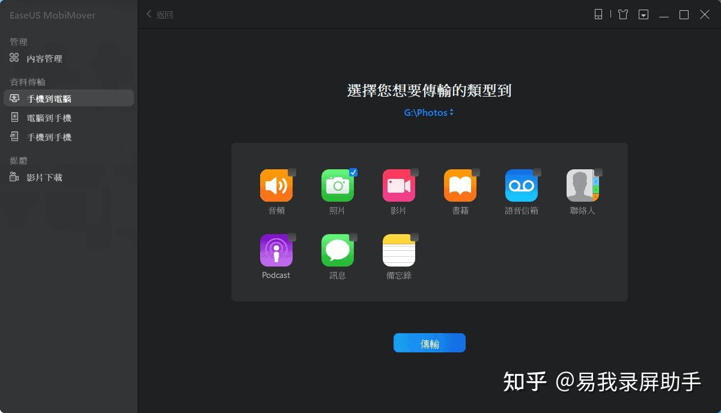
Task: Open the phone device icon in title bar
Action: click(598, 14)
